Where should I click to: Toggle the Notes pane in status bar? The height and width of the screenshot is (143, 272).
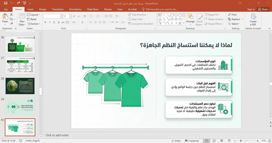[176, 141]
